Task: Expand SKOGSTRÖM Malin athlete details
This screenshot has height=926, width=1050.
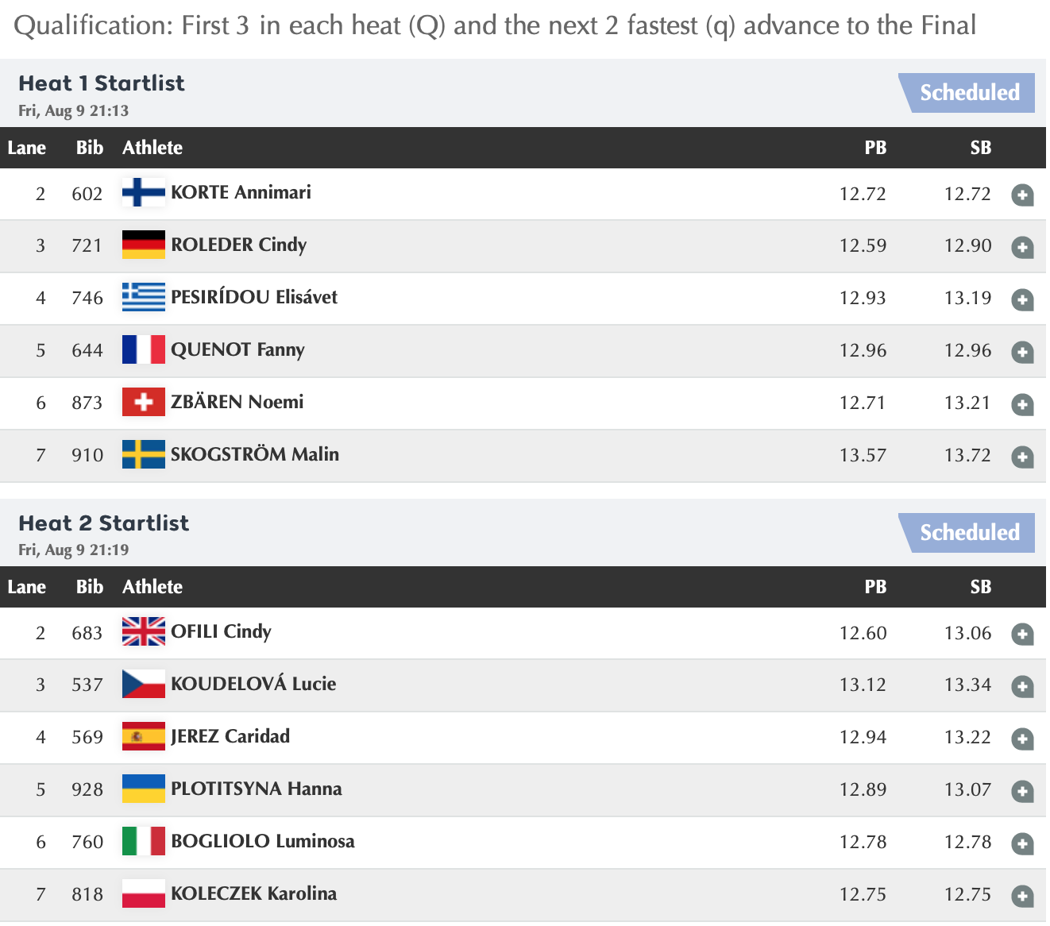Action: (1022, 457)
